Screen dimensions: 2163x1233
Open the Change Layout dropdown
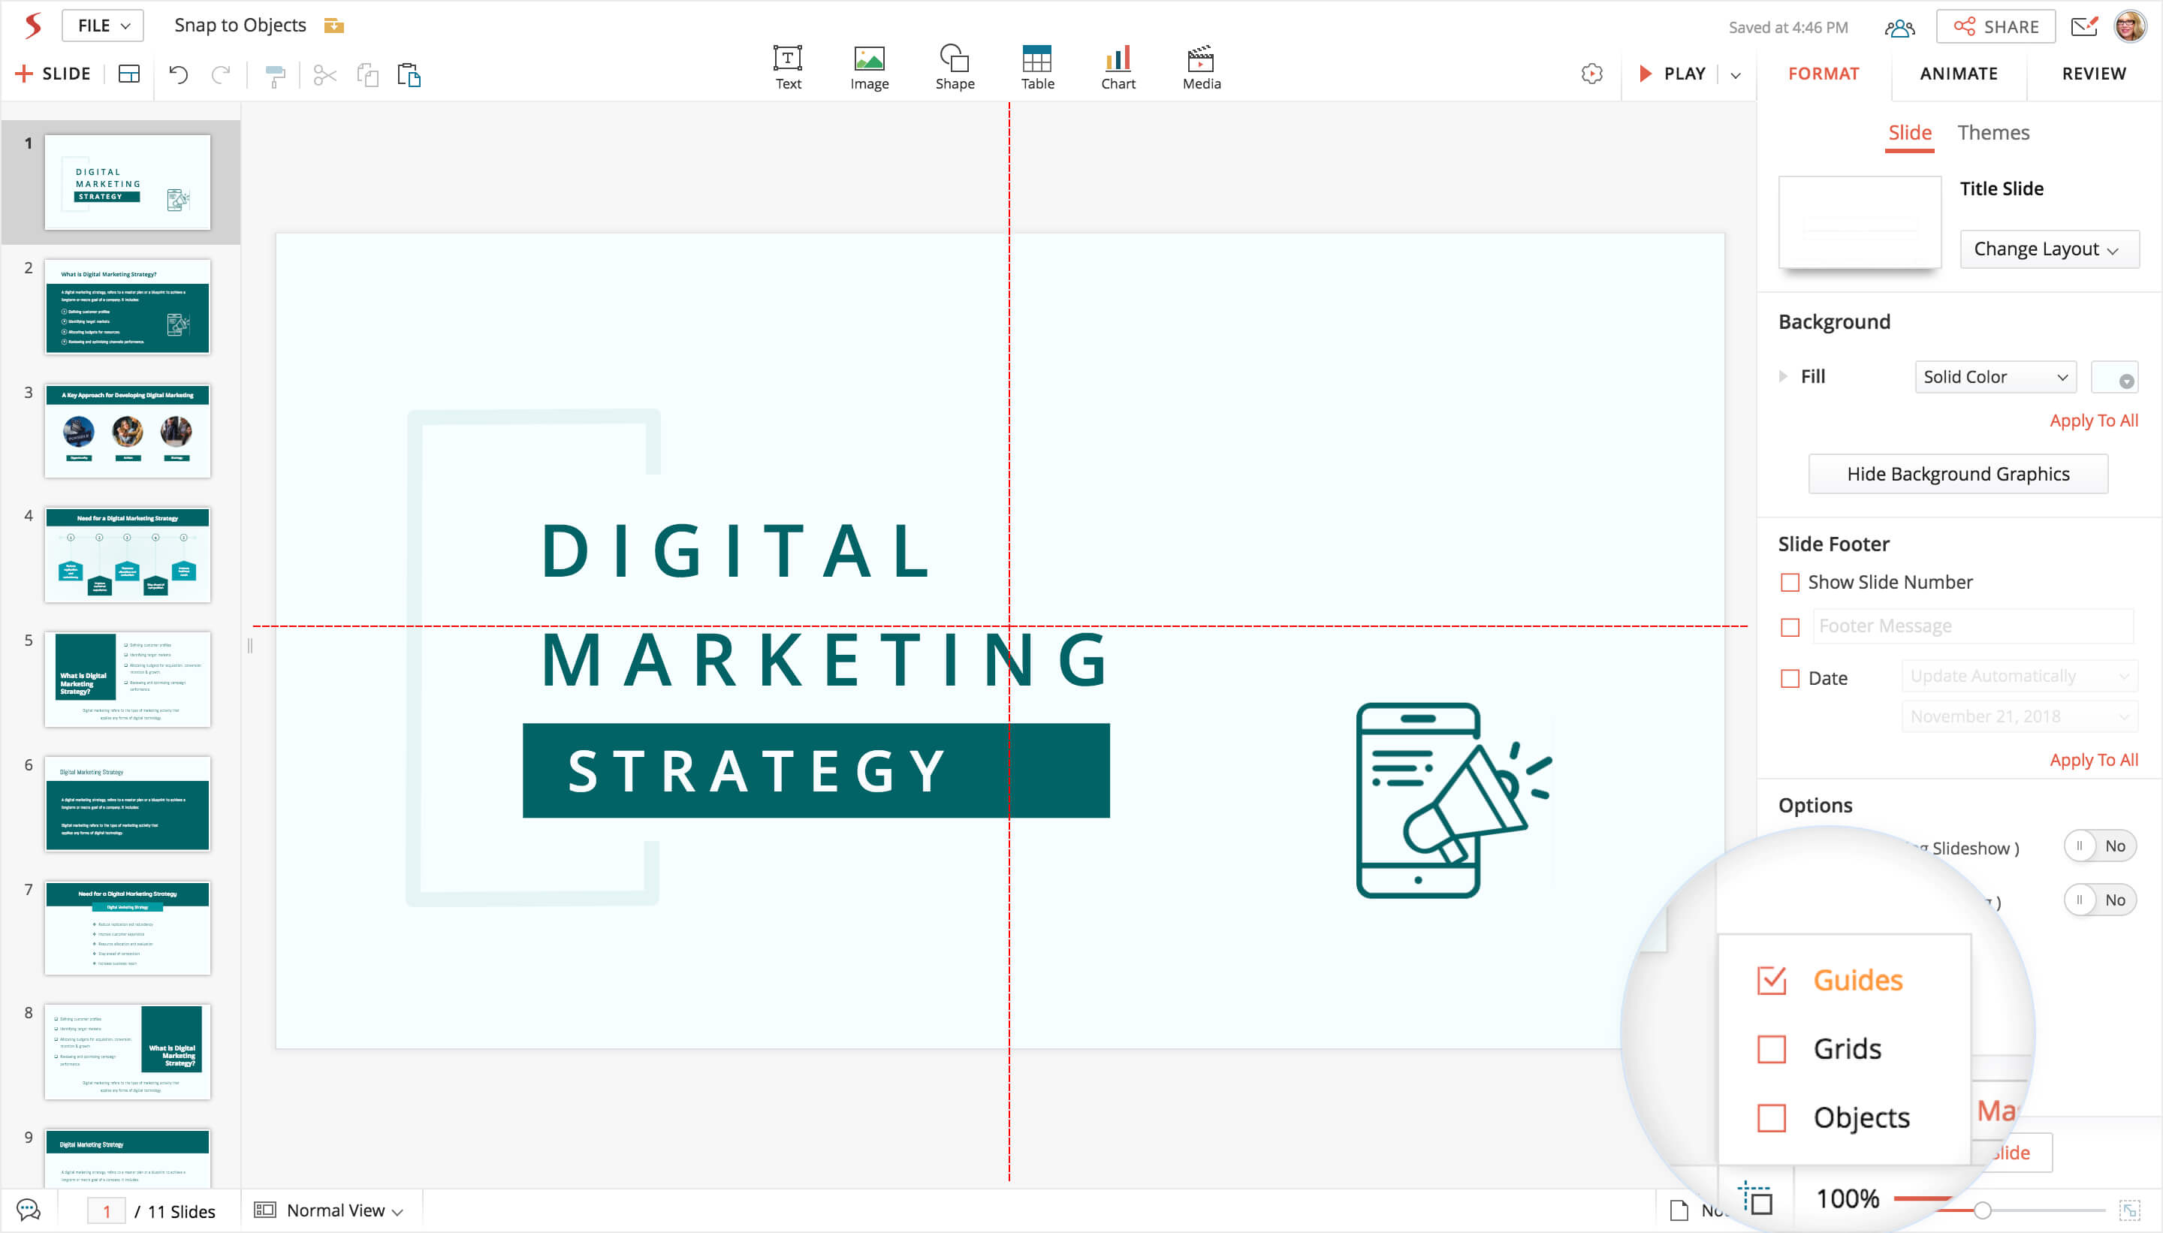tap(2048, 249)
